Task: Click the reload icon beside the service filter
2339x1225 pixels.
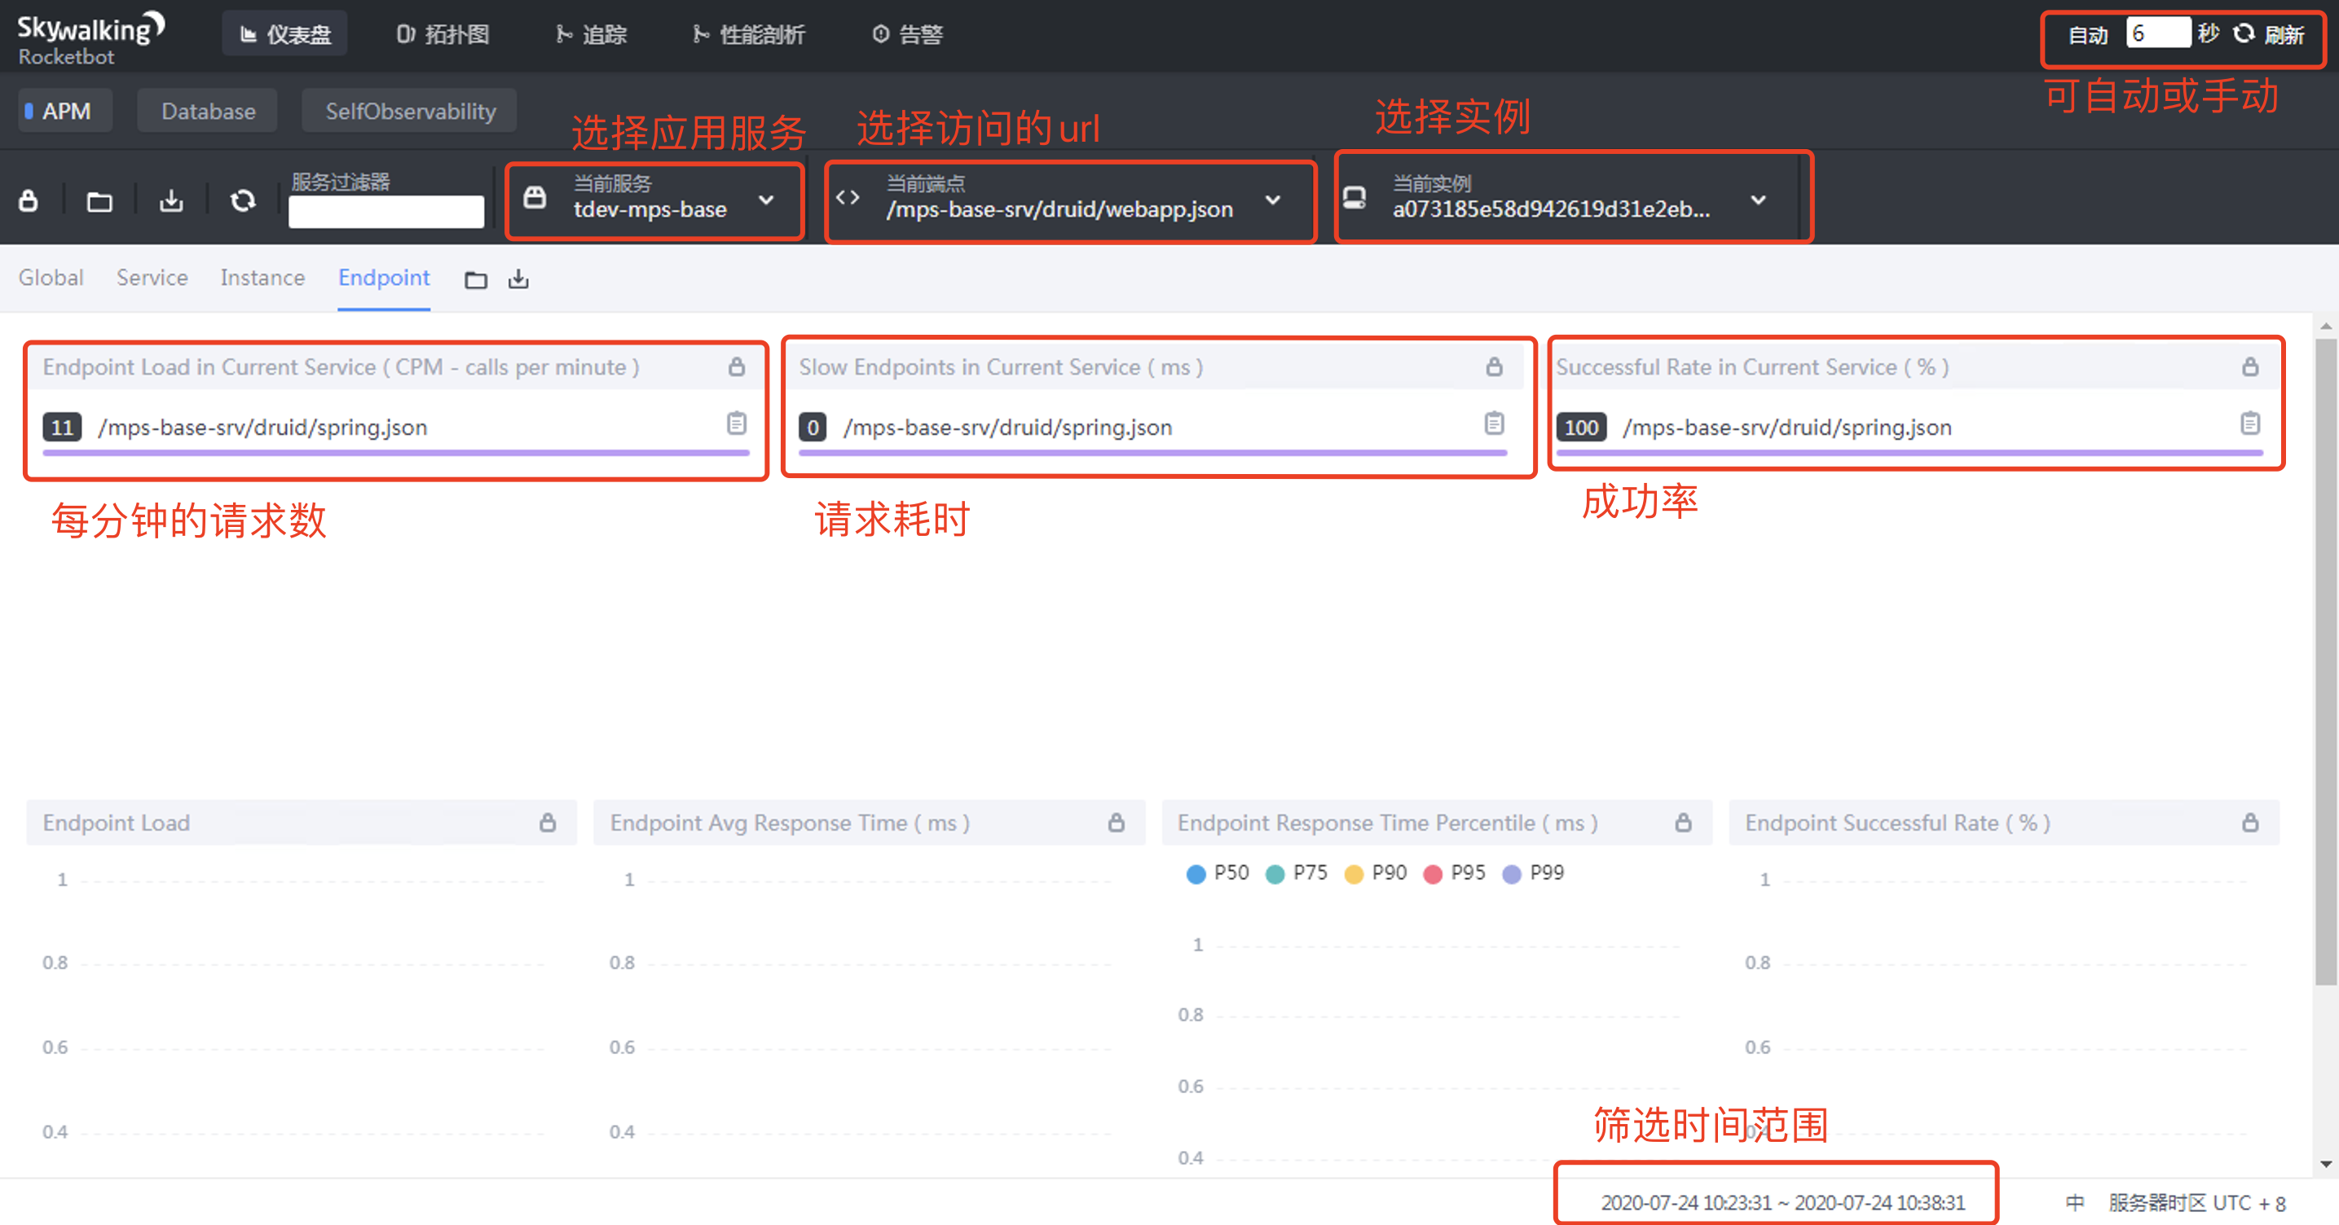Action: (242, 200)
